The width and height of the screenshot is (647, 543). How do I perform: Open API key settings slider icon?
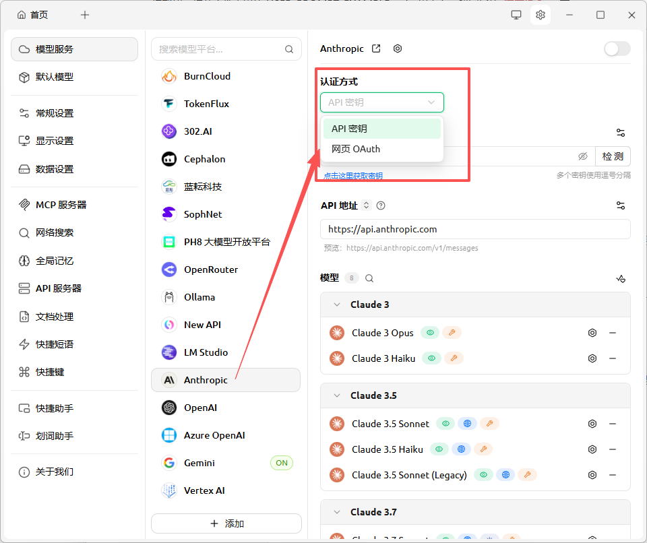[620, 133]
